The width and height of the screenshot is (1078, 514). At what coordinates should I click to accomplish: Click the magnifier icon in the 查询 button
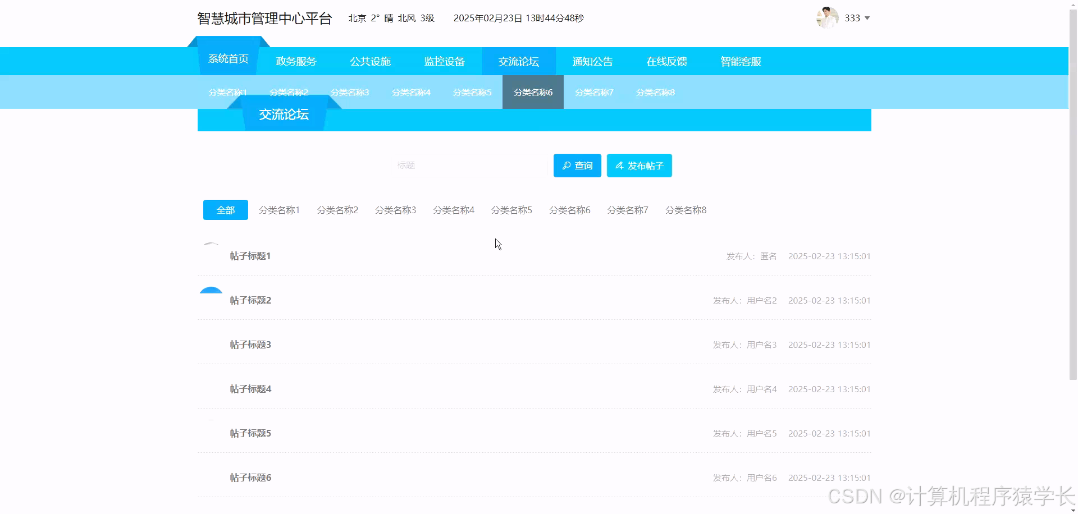coord(566,165)
